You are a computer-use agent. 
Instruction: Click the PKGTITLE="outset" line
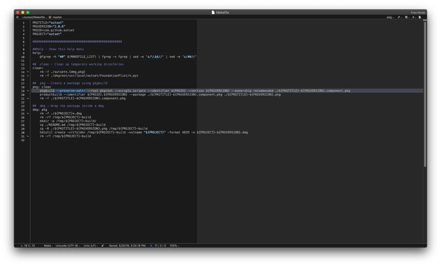tap(48, 23)
